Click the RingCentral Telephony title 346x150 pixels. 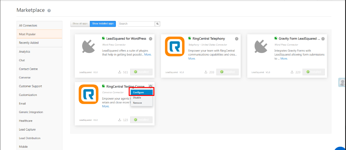[x=209, y=39]
